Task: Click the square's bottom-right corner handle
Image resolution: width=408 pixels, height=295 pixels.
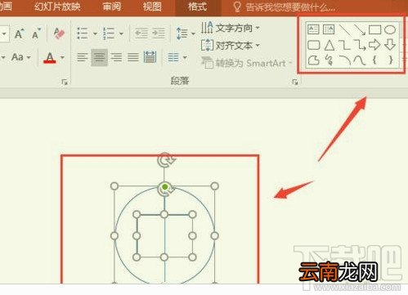Action: pos(192,257)
